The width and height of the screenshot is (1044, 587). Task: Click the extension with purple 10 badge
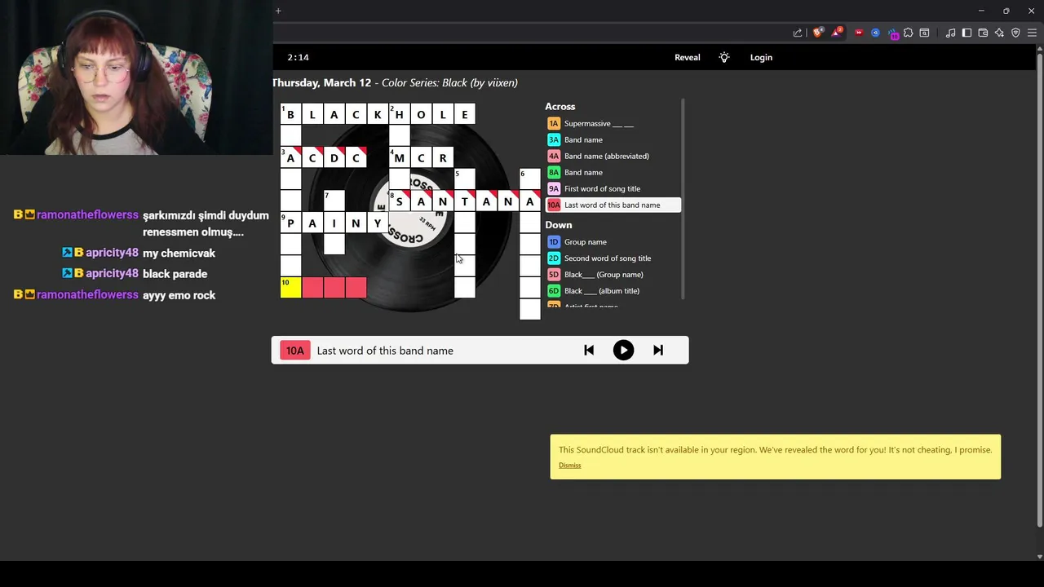893,33
